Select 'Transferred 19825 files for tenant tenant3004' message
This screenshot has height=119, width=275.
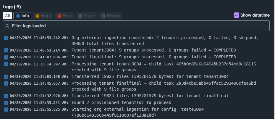click(150, 77)
